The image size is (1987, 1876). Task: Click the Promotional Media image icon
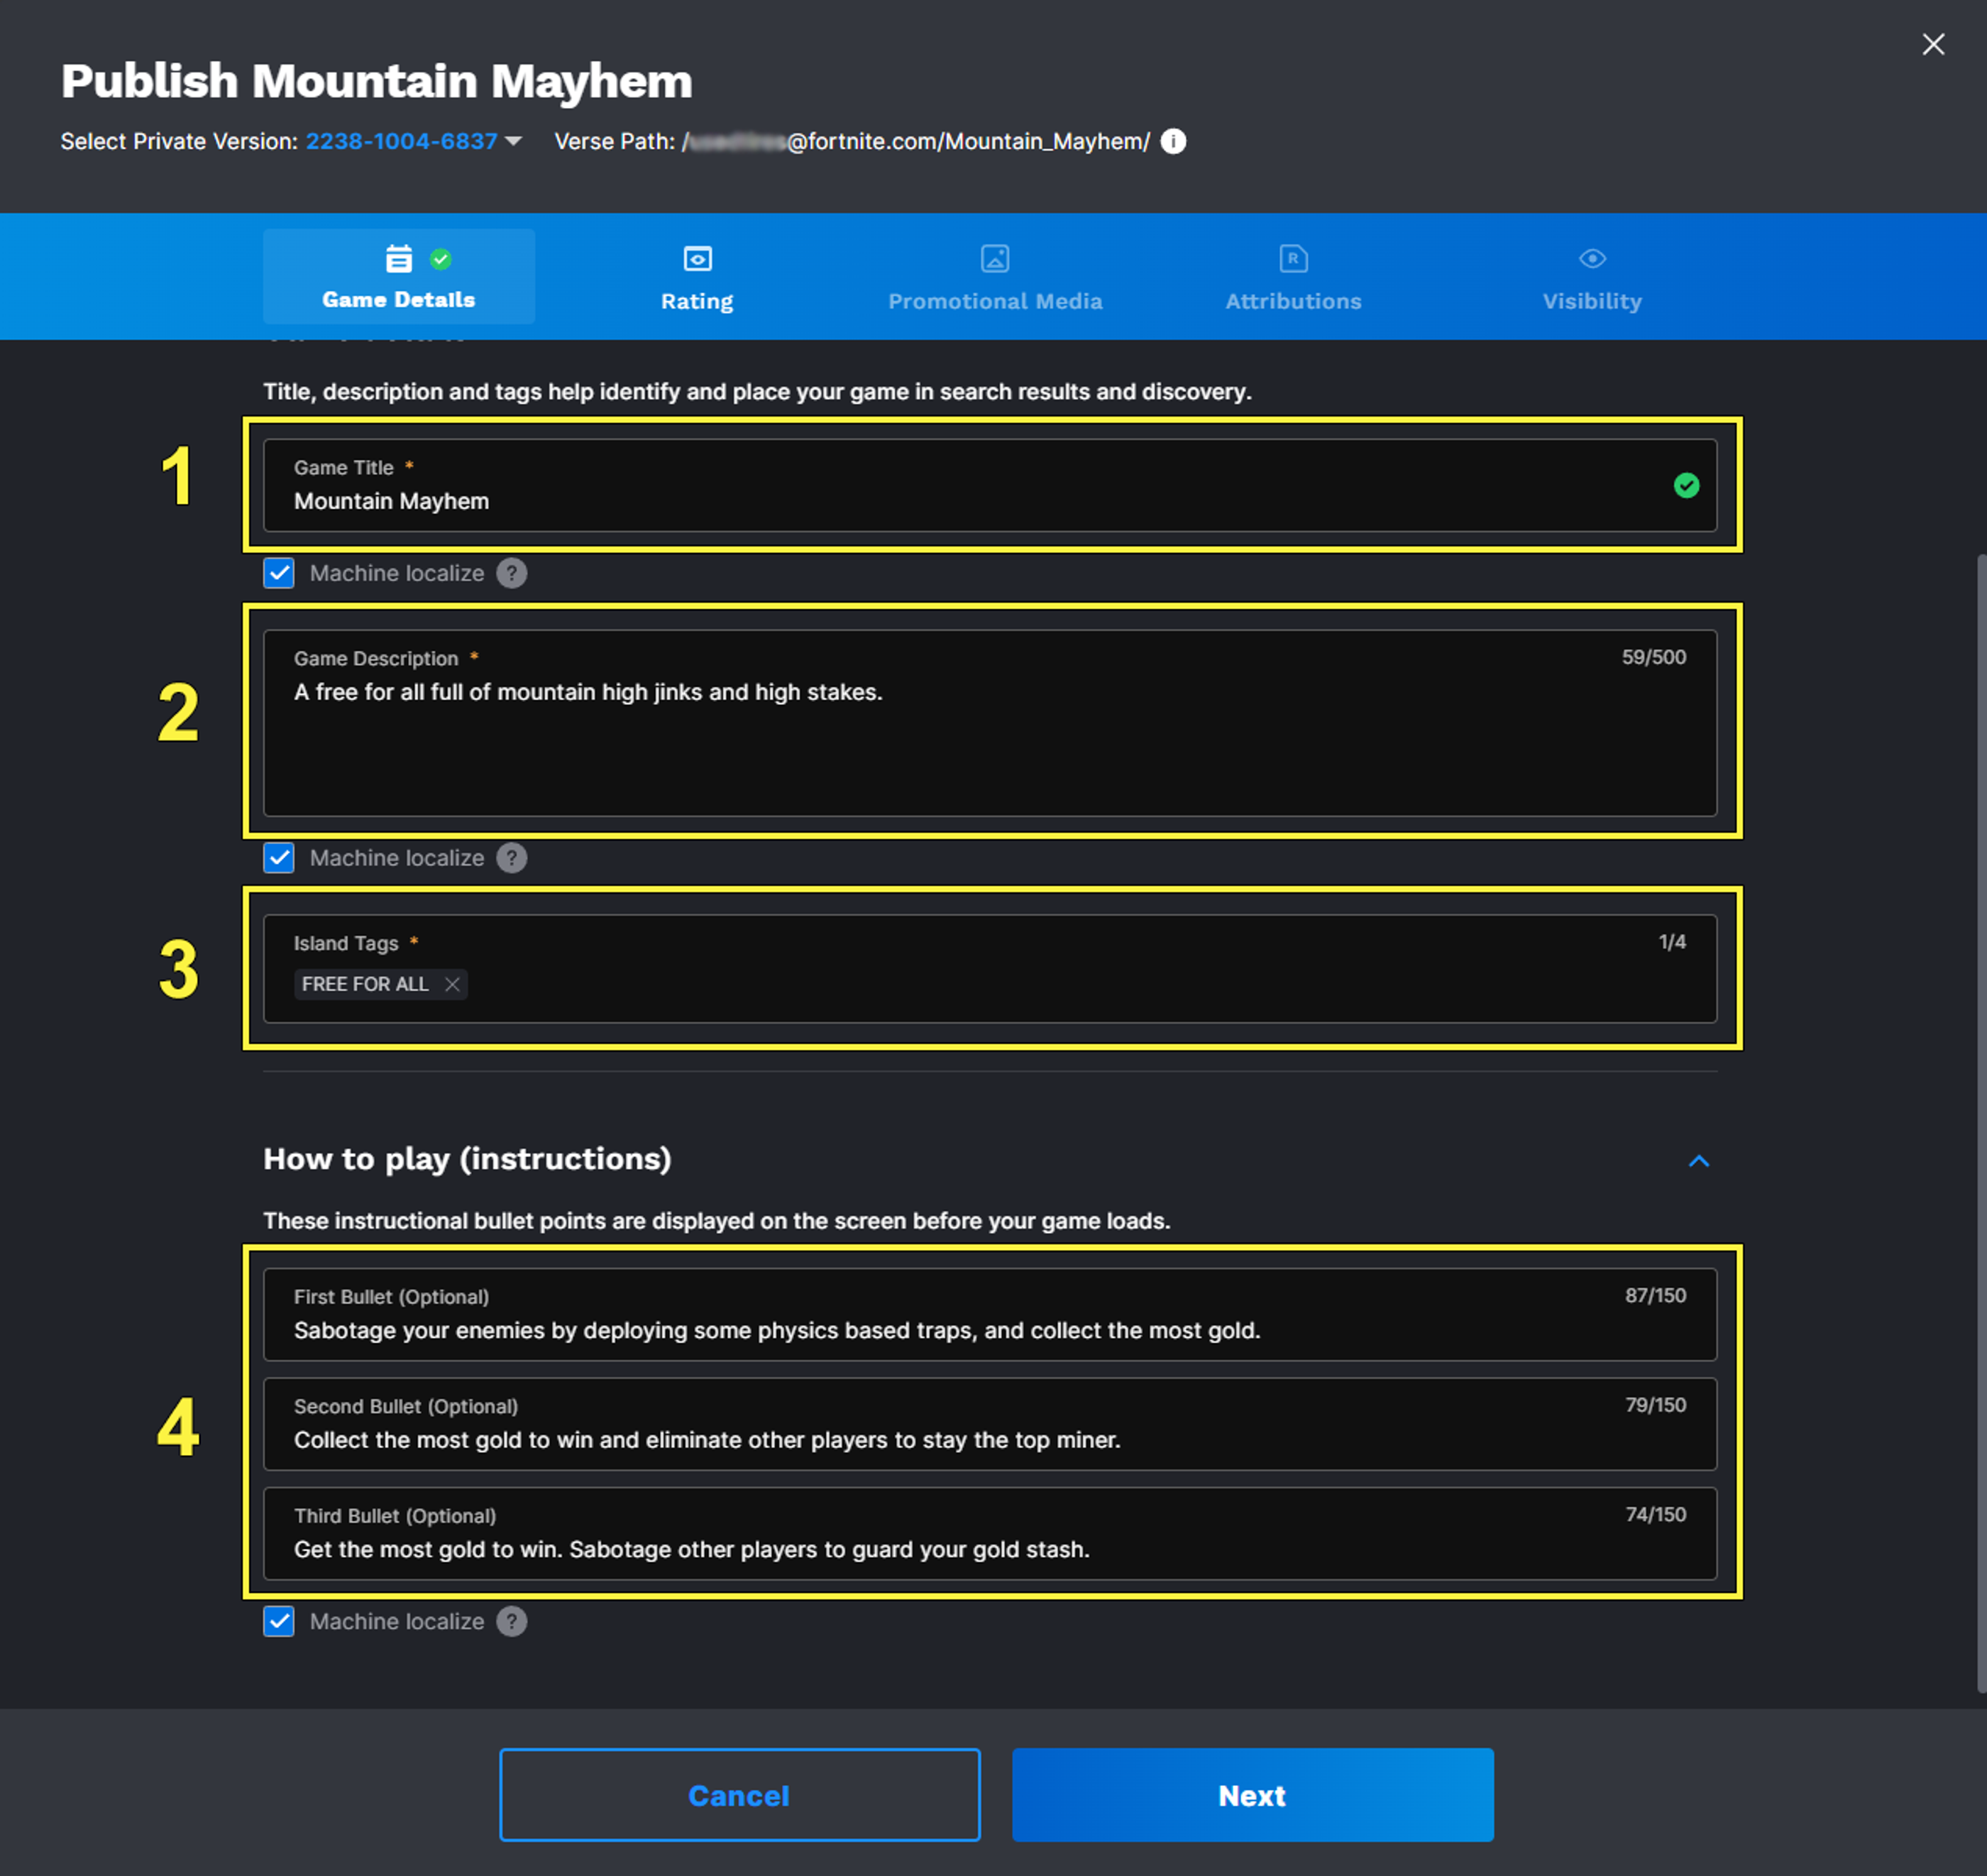(995, 259)
